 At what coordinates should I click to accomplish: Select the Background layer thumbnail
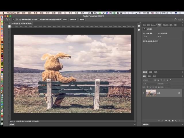[151, 93]
